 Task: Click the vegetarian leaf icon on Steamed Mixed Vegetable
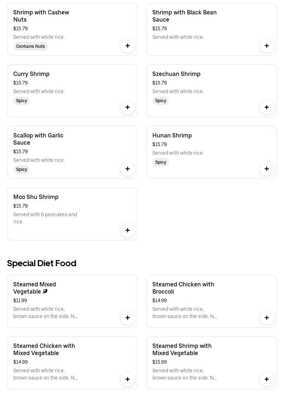tap(45, 291)
